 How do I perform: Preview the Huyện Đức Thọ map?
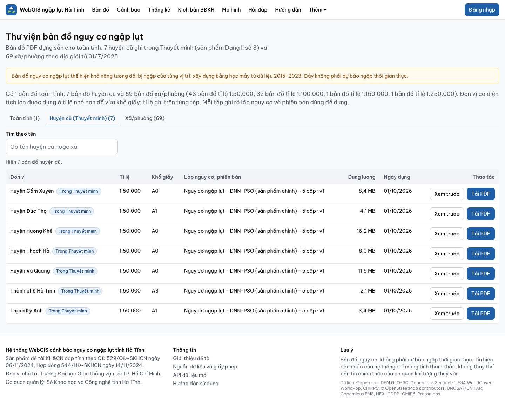447,214
